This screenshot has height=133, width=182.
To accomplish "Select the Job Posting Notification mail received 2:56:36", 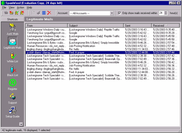I will click(x=103, y=66).
